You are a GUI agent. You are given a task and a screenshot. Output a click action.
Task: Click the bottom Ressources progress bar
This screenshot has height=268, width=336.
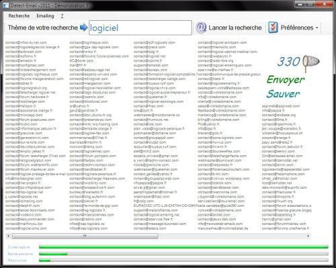183,261
